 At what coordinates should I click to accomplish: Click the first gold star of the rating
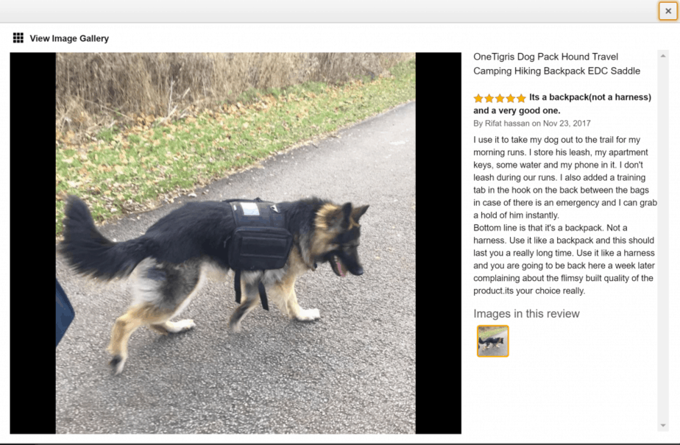(x=478, y=99)
